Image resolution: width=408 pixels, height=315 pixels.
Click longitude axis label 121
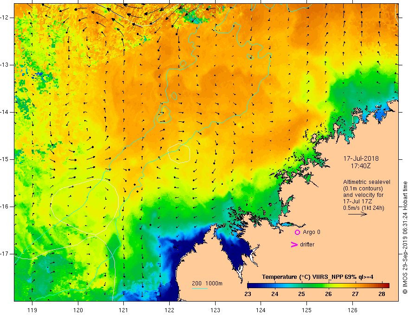pos(124,310)
